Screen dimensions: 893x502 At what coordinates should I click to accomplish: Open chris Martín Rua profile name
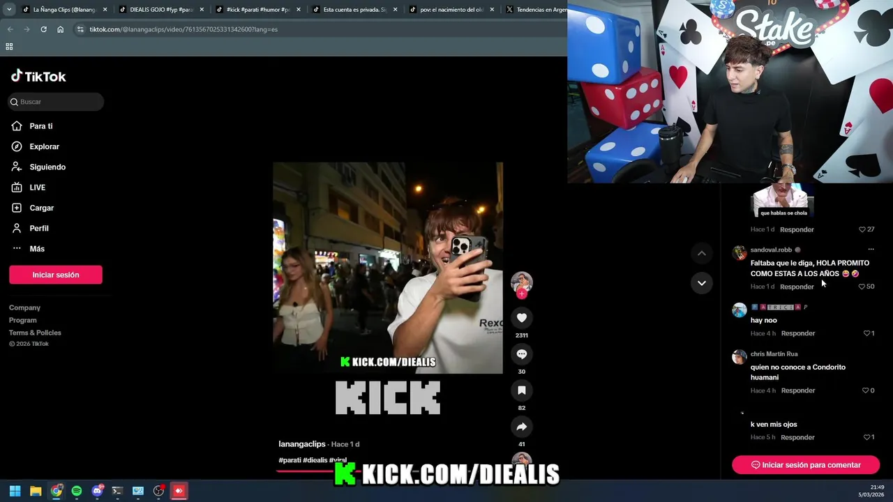(774, 354)
